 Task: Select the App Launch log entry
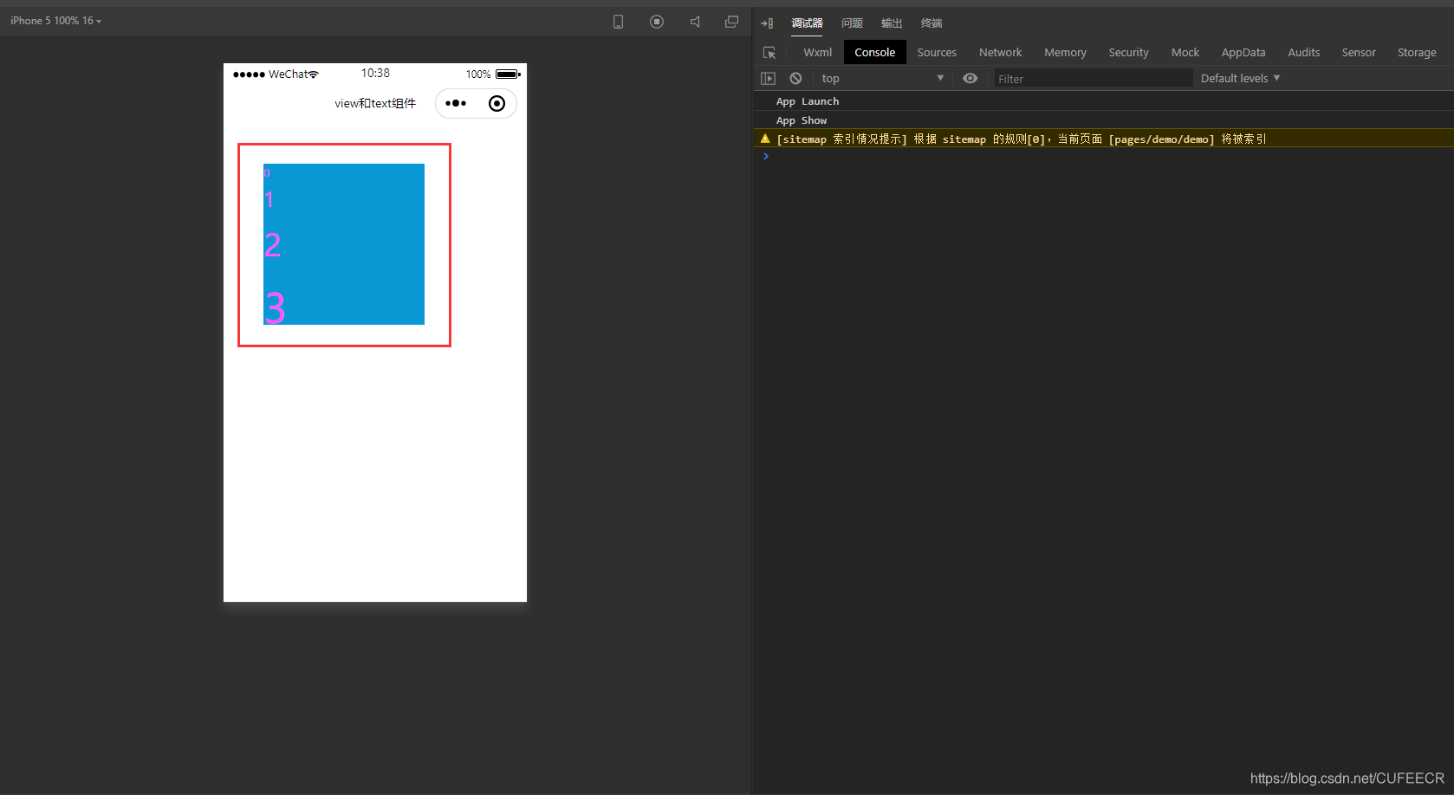pyautogui.click(x=808, y=101)
